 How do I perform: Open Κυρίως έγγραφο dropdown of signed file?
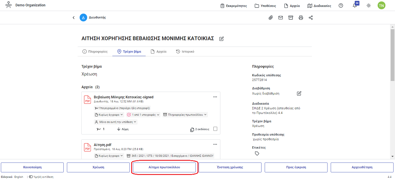point(109,115)
